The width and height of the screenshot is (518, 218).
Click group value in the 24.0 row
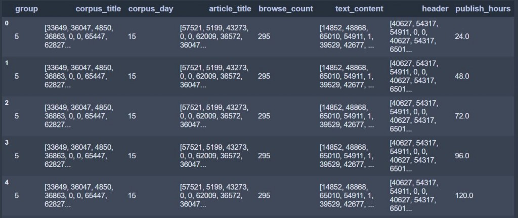pos(17,36)
